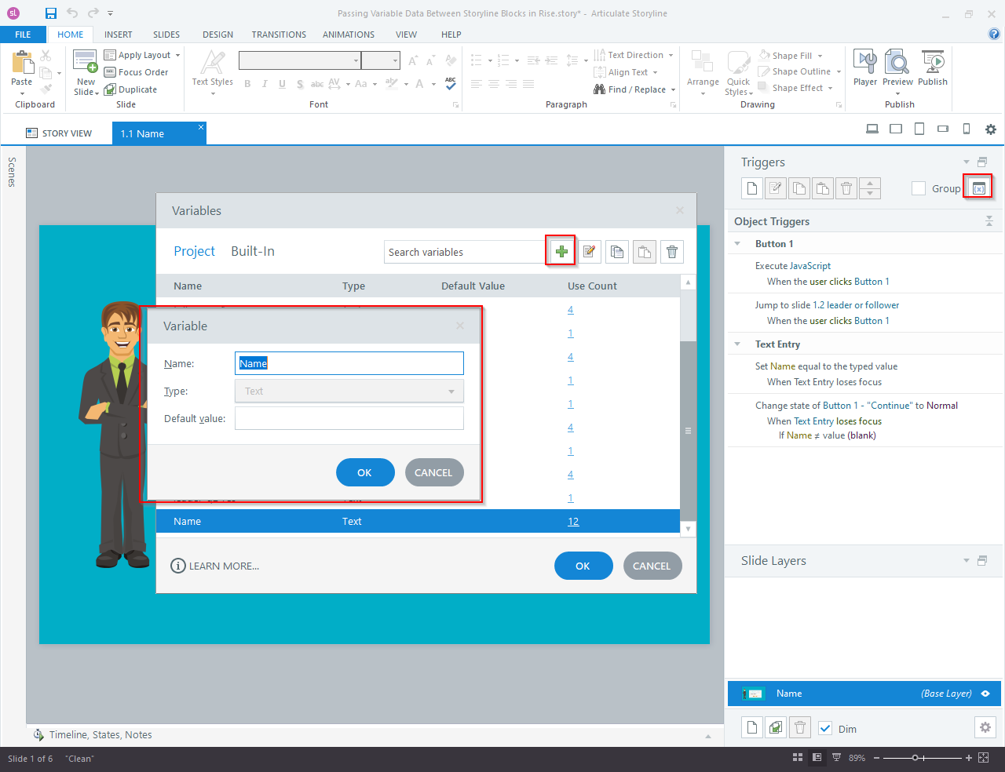Switch to the DESIGN ribbon tab

217,35
